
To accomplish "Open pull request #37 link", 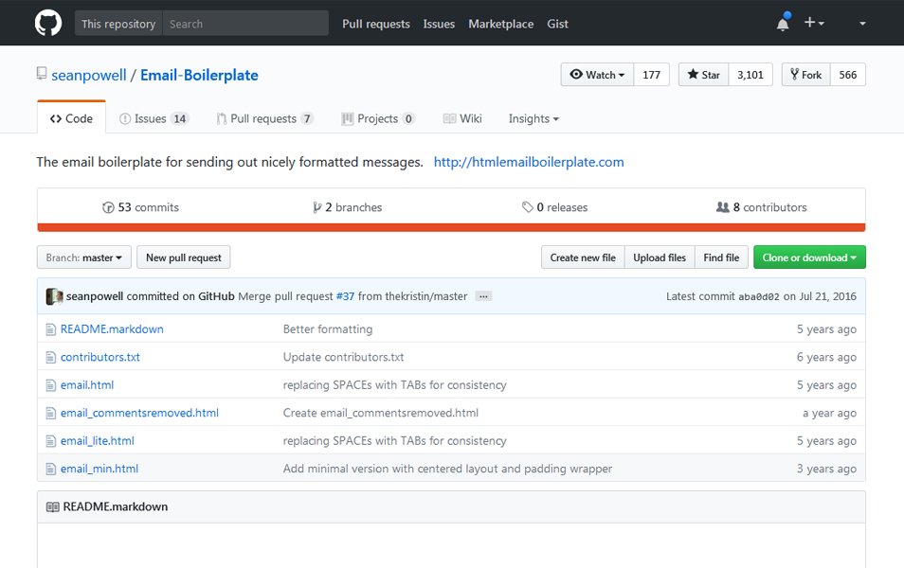I will click(345, 296).
